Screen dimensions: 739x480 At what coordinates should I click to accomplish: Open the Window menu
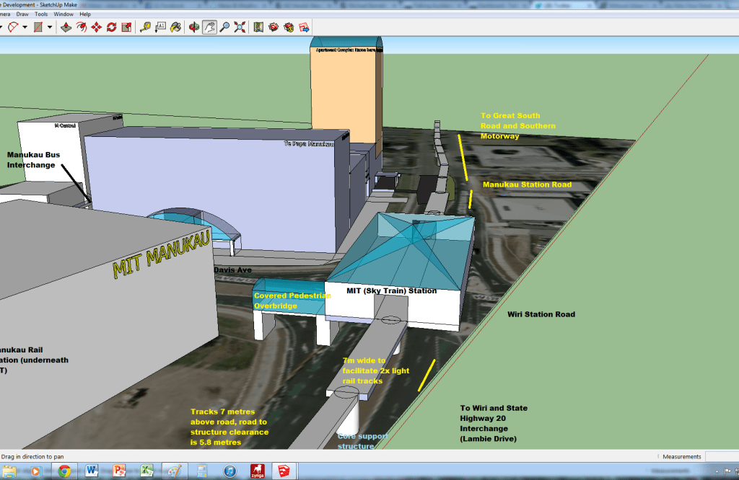(64, 14)
